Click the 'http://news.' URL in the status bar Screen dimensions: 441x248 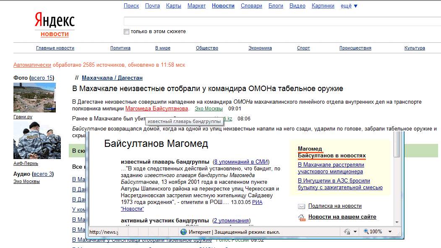pyautogui.click(x=103, y=232)
